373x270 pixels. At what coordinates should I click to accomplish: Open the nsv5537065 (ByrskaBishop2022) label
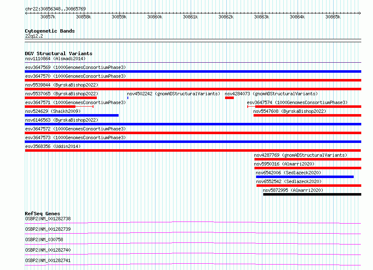coord(62,94)
